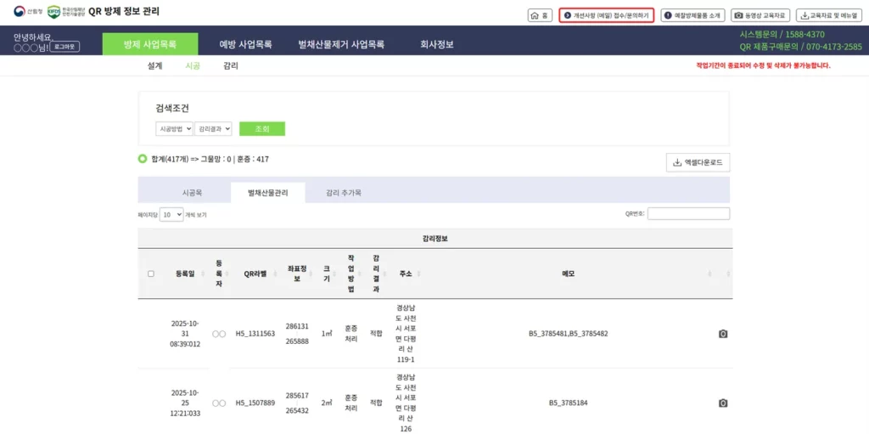The image size is (869, 434).
Task: Click the 산림청 logo
Action: click(28, 12)
